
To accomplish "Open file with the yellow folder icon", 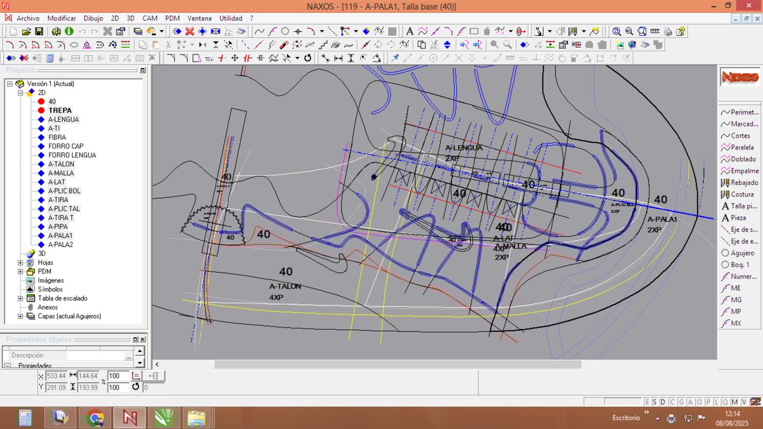I will click(x=26, y=32).
